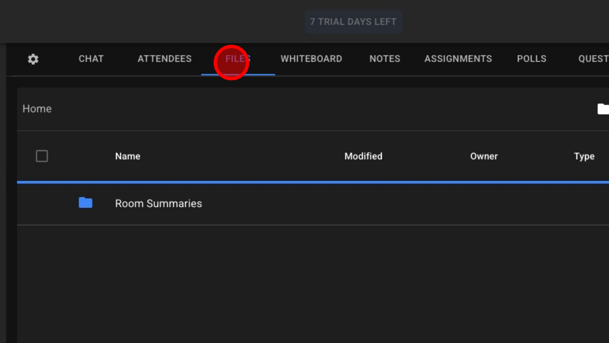This screenshot has height=343, width=609.
Task: Show the NOTES tab
Action: (x=385, y=59)
